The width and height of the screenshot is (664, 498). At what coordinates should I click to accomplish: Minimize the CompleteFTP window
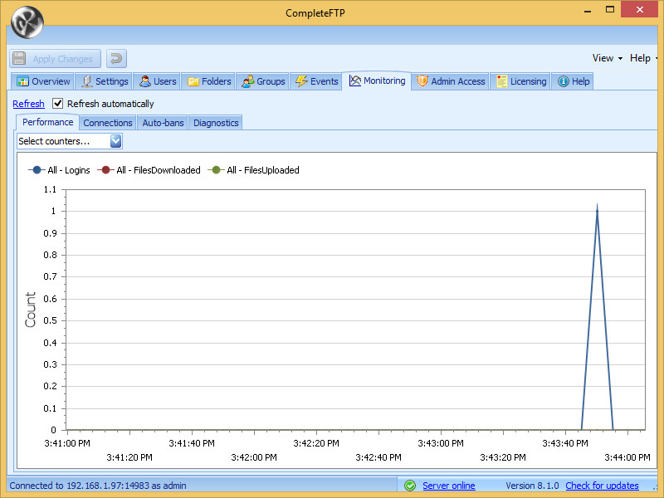(x=588, y=10)
